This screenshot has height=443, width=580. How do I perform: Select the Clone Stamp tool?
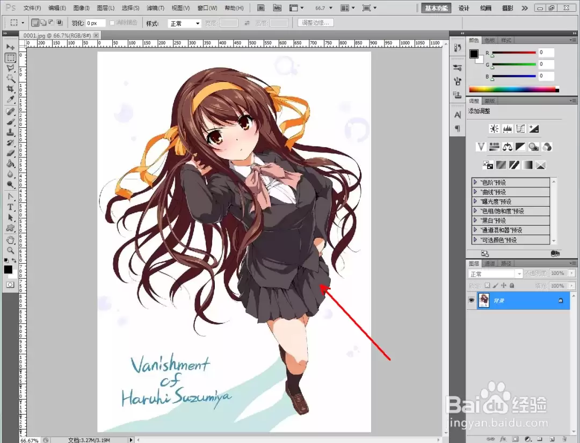[10, 132]
